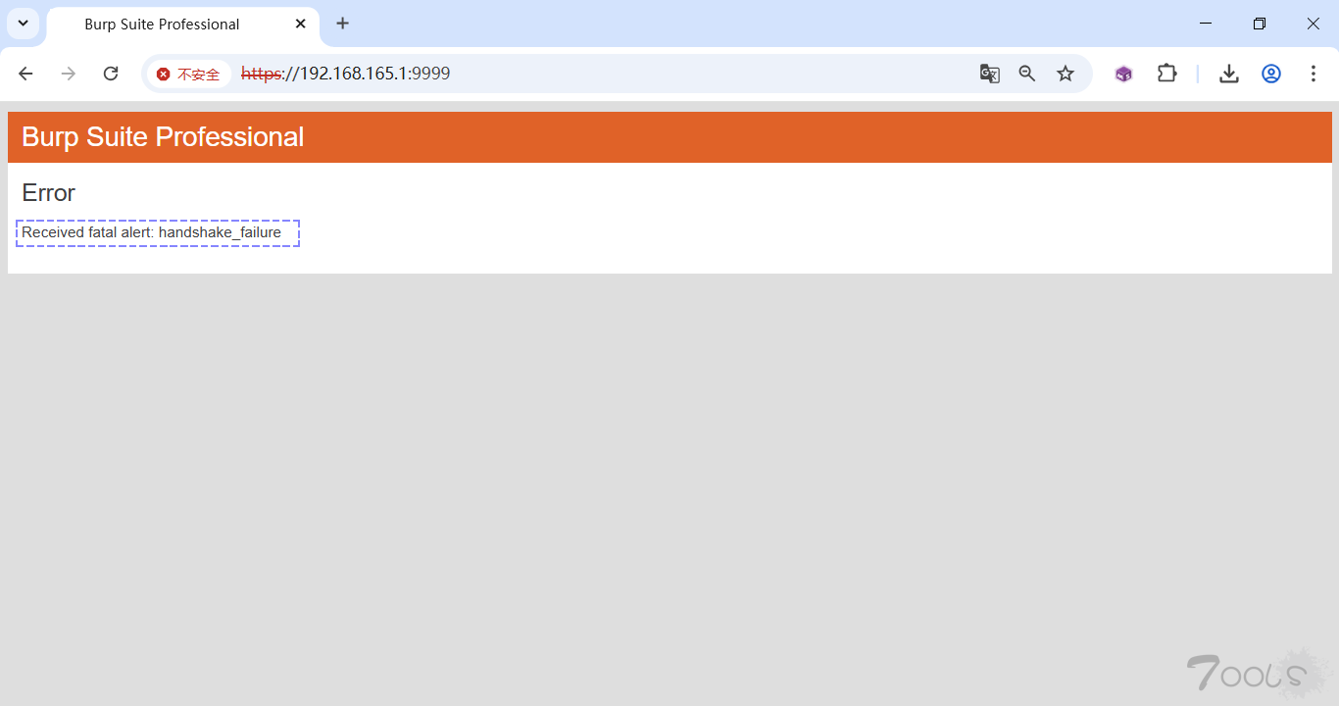Open the purple cube extension
This screenshot has height=706, width=1339.
coord(1123,74)
